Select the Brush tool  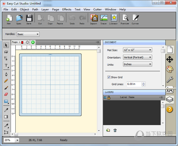[x=6, y=88]
